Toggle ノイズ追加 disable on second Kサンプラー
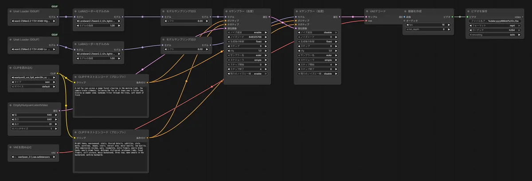532x181 pixels. pyautogui.click(x=317, y=33)
